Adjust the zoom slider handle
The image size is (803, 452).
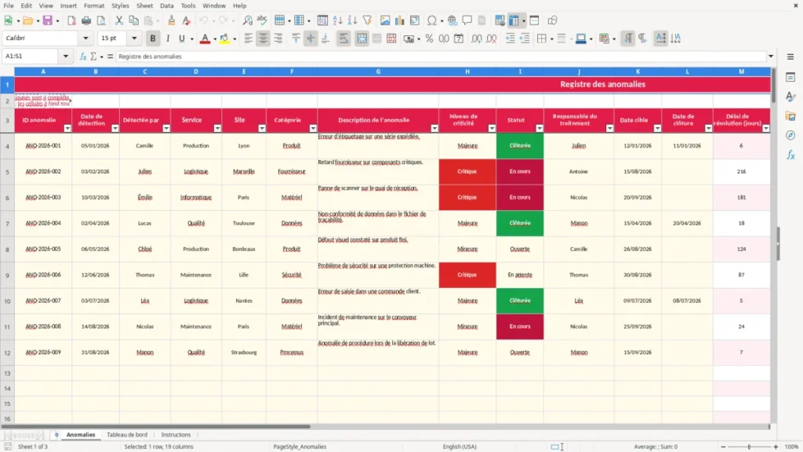click(x=749, y=447)
